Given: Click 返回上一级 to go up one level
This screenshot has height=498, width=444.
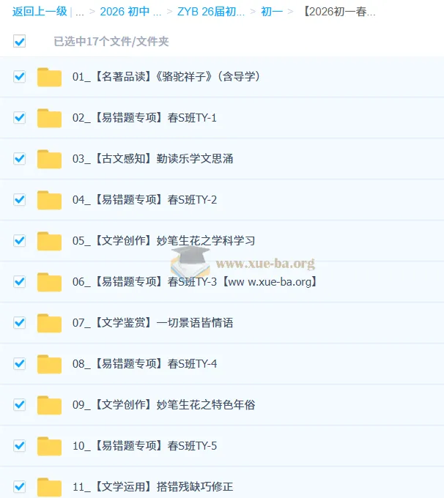Looking at the screenshot, I should point(40,12).
